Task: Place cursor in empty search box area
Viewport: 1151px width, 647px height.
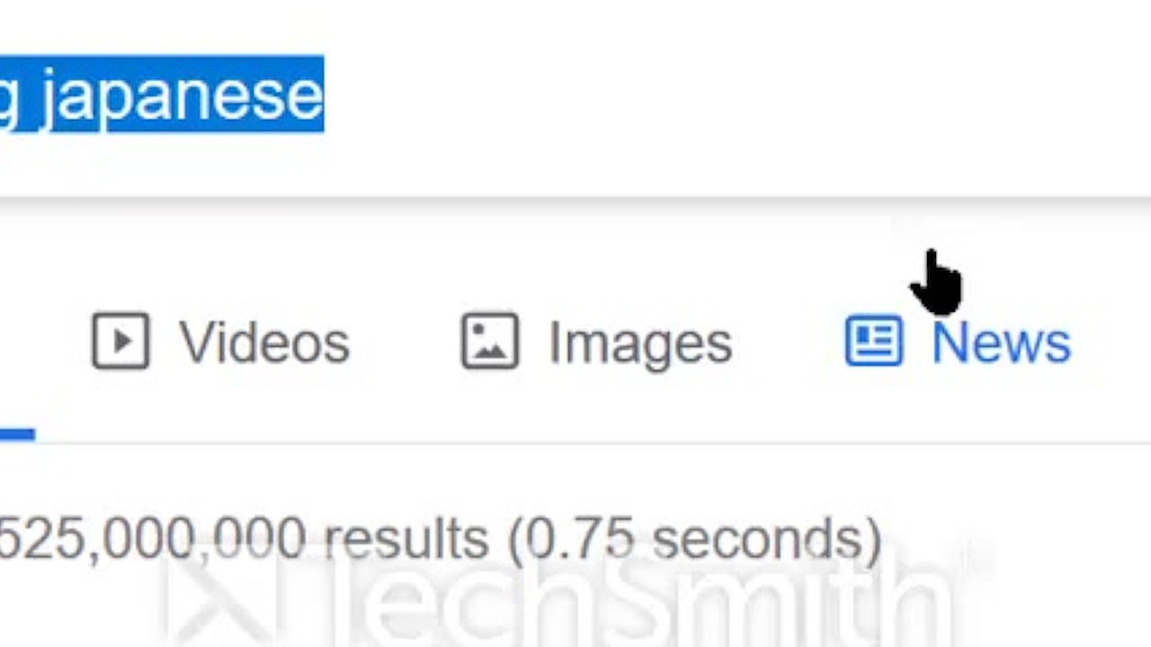Action: click(x=719, y=94)
